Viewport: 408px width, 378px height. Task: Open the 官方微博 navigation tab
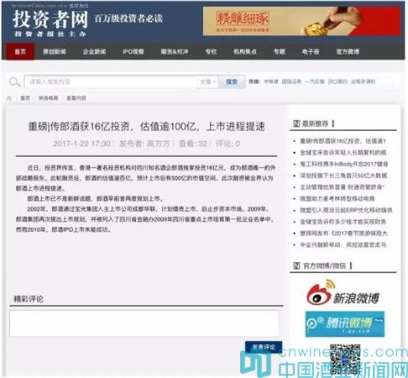coord(348,51)
